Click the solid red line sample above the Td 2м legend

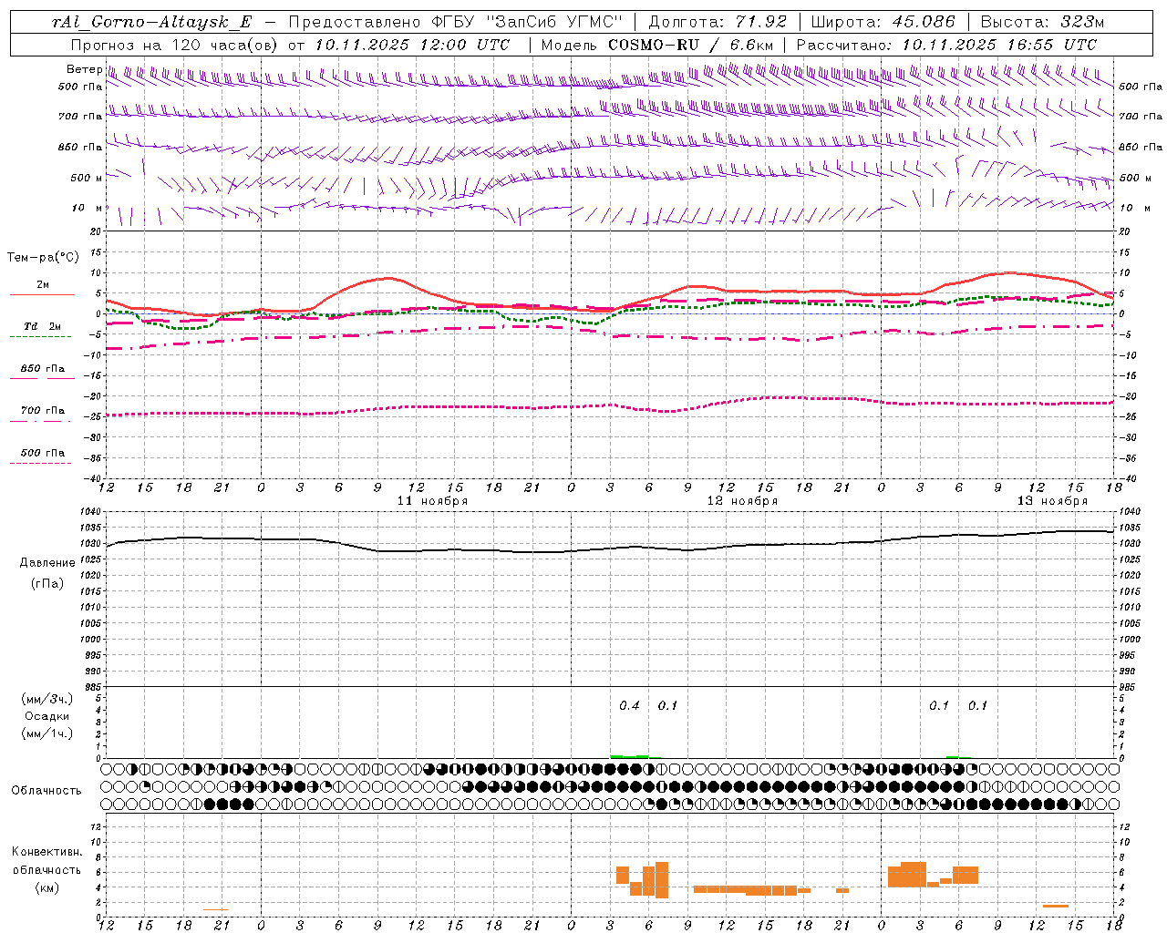[42, 294]
